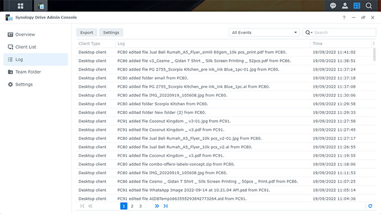Click the log list vertical scrollbar
Viewport: 381px width, 214px height.
[374, 54]
